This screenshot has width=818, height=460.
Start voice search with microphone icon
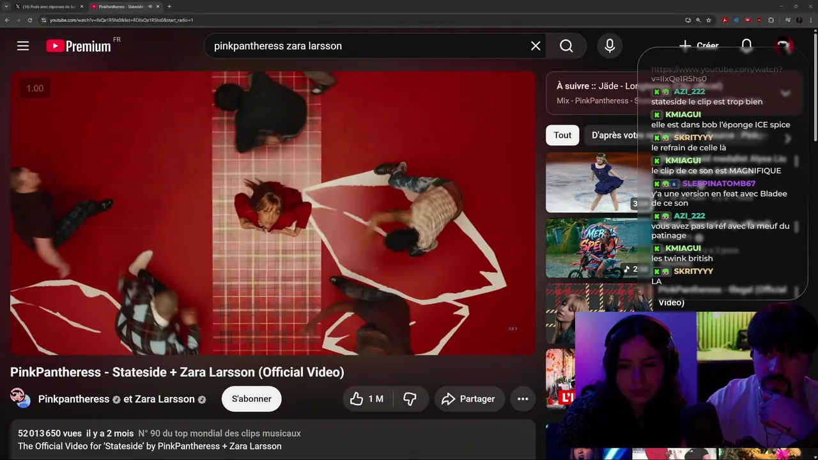point(610,46)
